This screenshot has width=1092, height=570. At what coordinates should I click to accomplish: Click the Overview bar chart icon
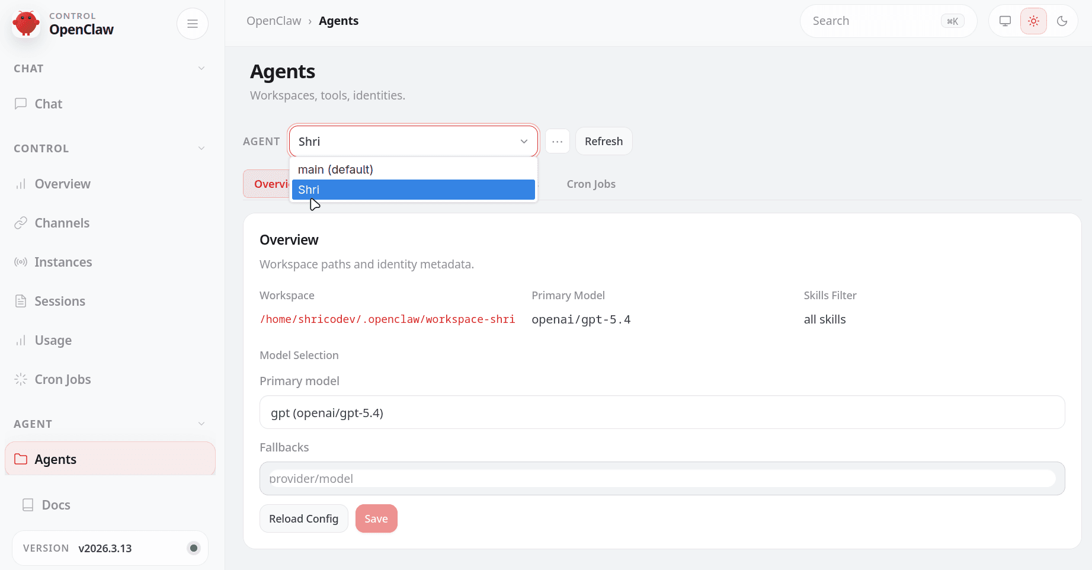click(21, 184)
